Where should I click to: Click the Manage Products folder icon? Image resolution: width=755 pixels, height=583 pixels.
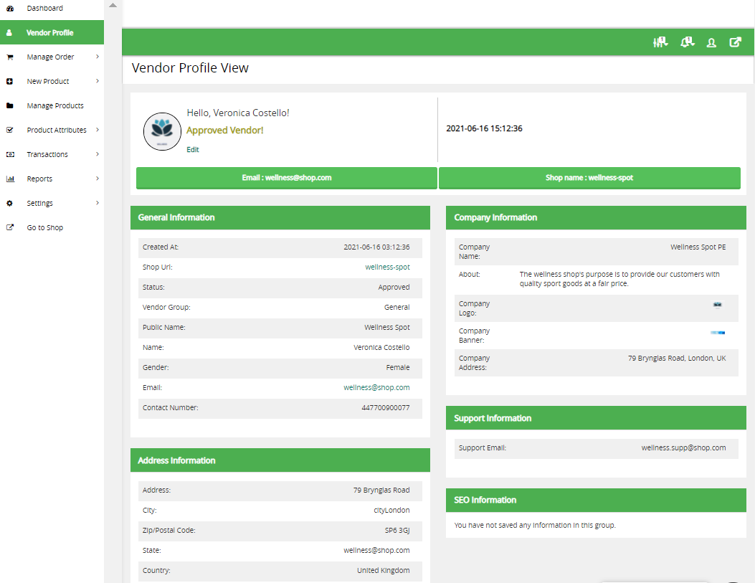tap(10, 106)
